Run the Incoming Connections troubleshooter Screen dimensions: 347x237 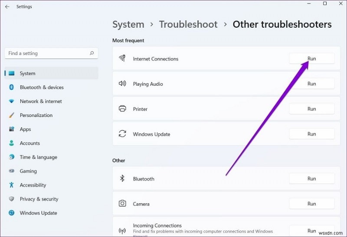(x=311, y=231)
